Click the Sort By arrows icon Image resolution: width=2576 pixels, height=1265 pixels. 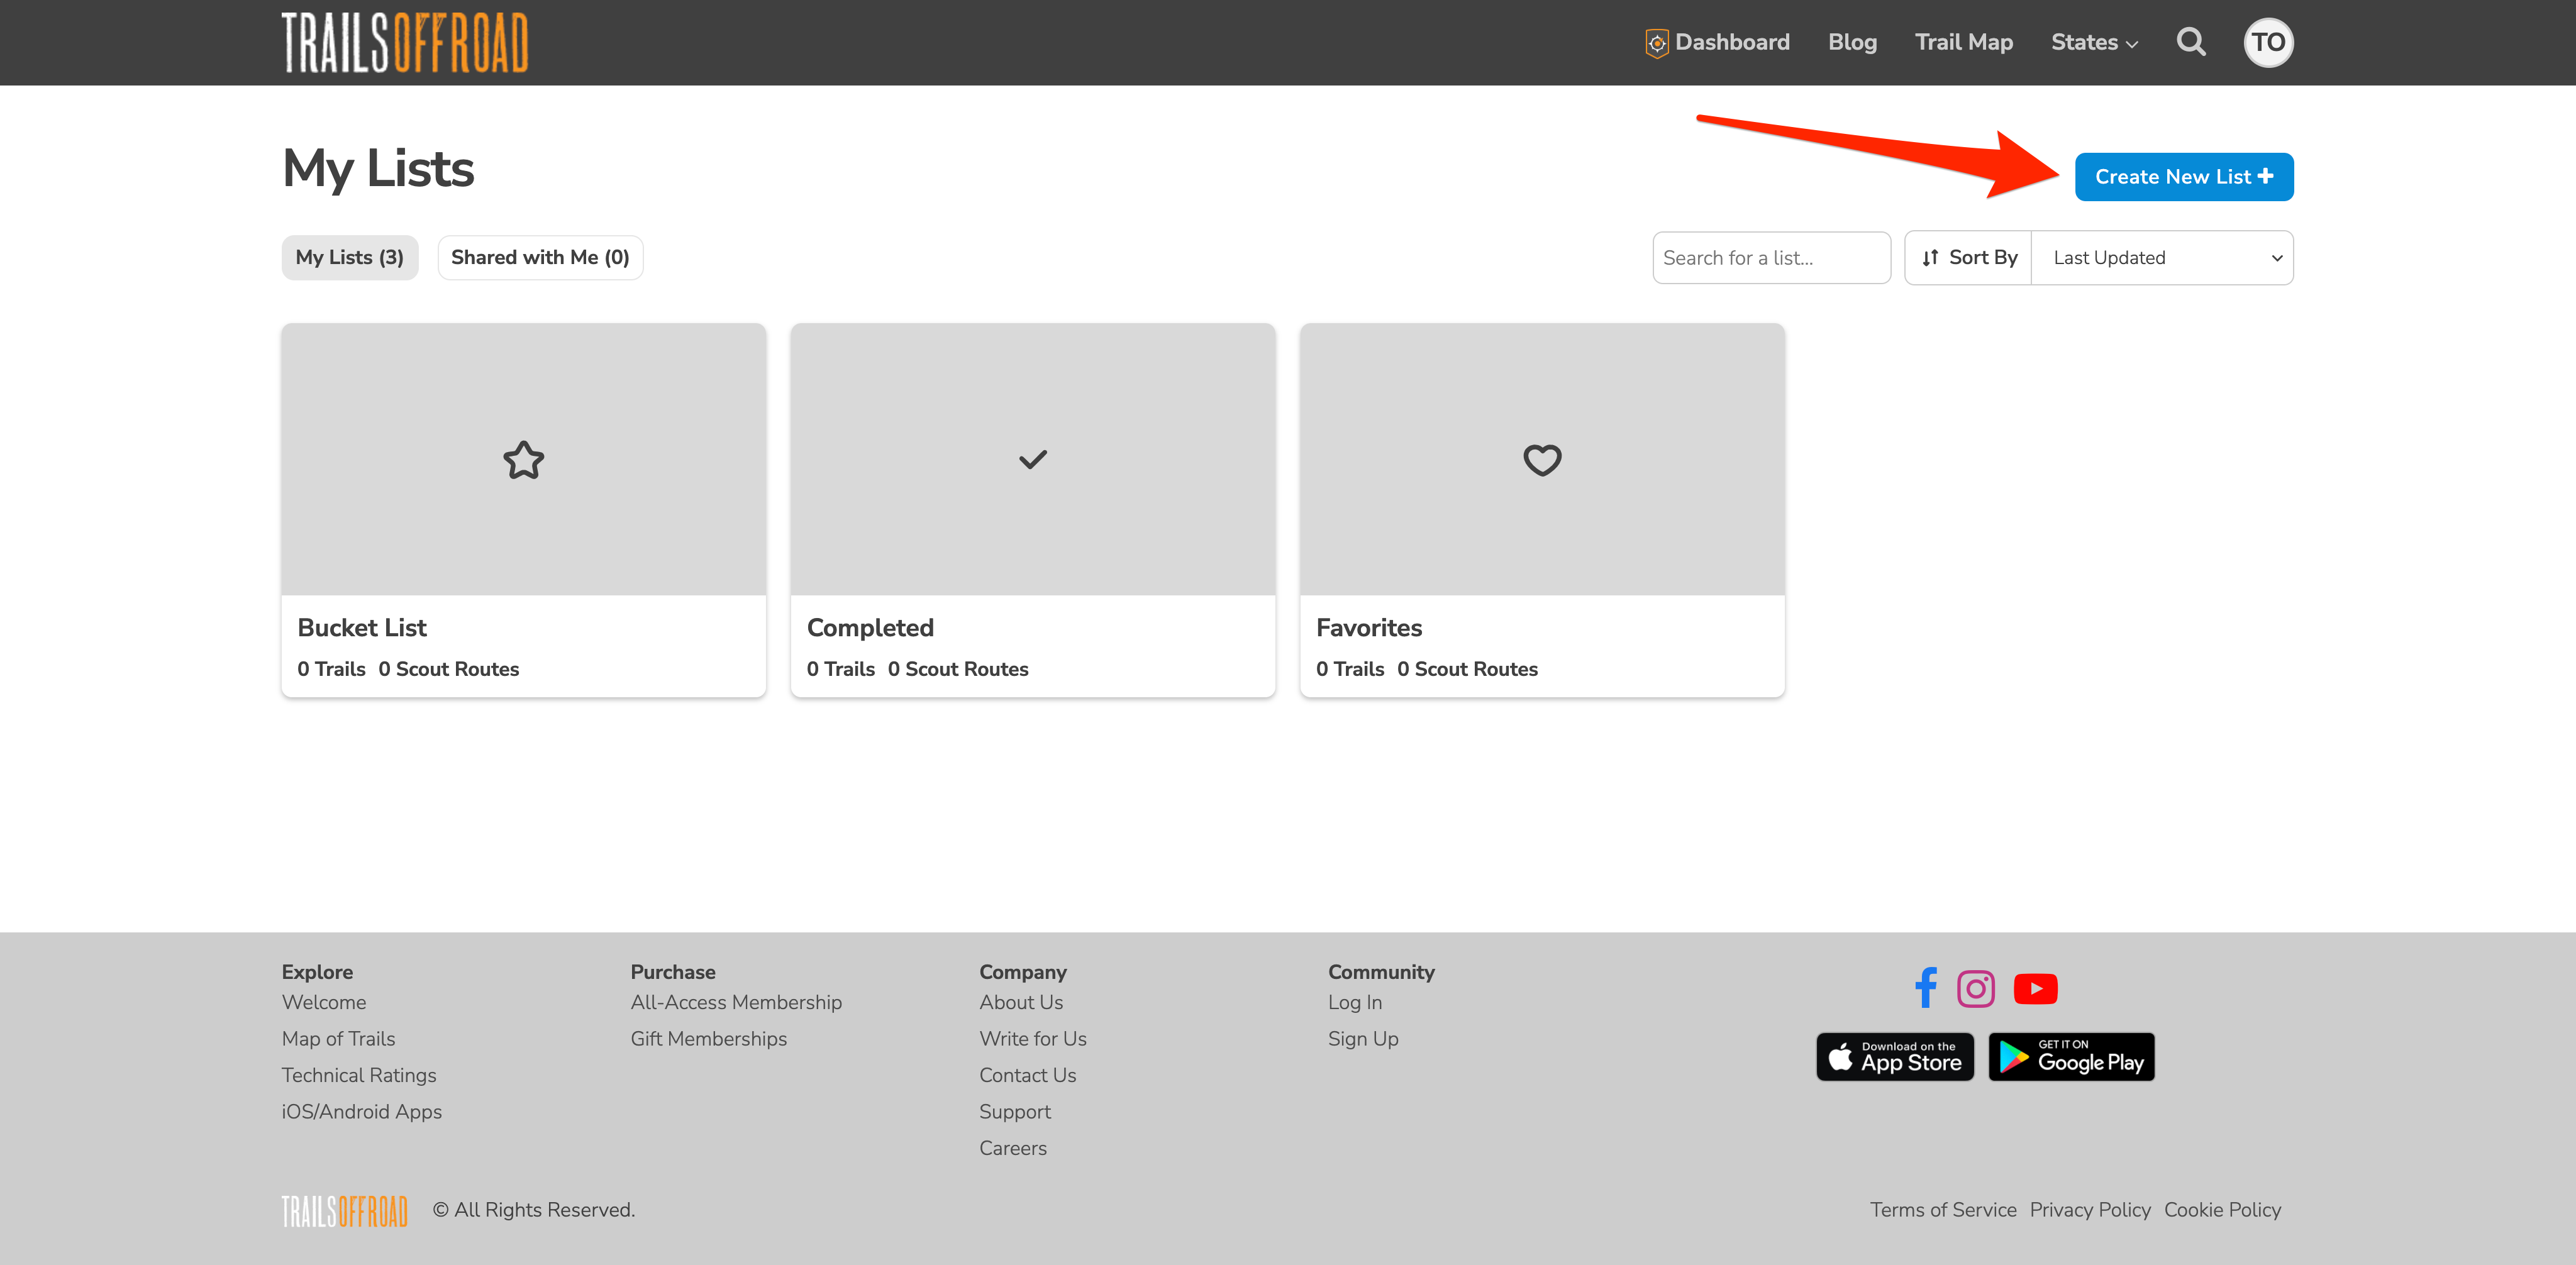1930,258
